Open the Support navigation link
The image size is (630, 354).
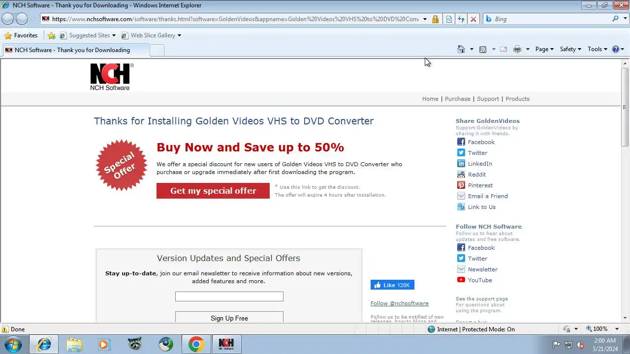488,99
